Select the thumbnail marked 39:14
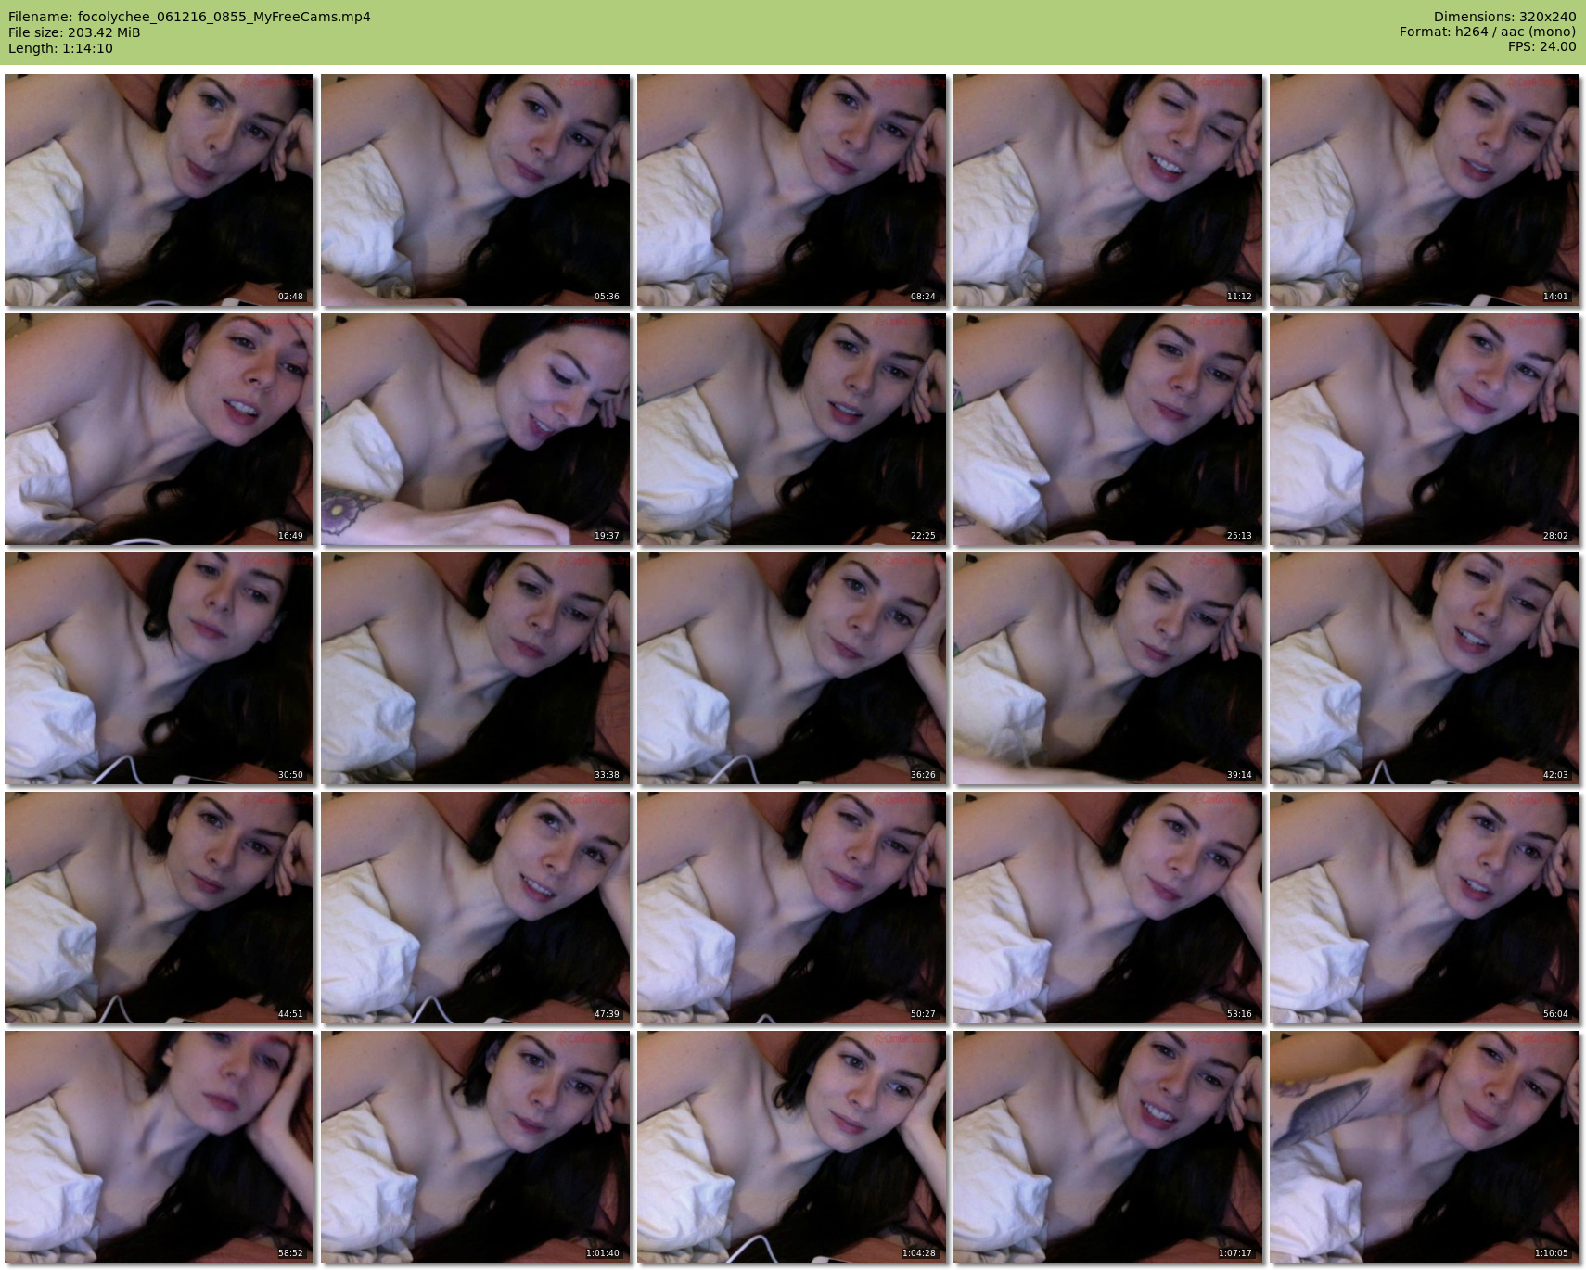 click(x=1108, y=668)
